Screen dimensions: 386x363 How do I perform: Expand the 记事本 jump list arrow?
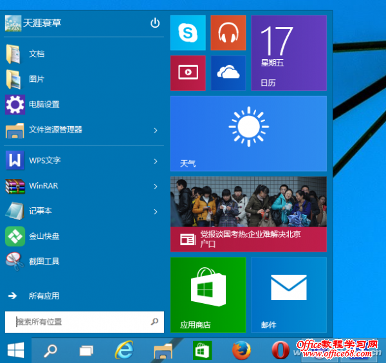point(156,212)
